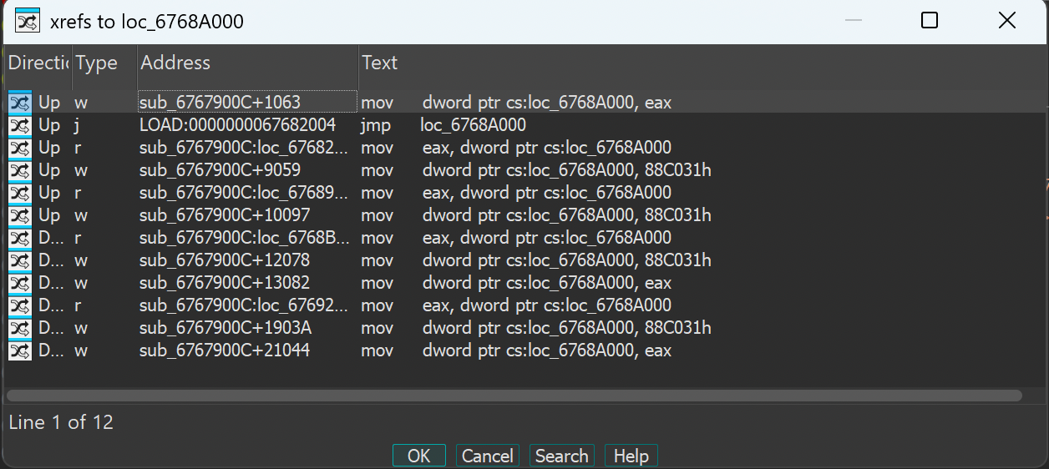
Task: Close the xrefs dialog window
Action: 1007,21
